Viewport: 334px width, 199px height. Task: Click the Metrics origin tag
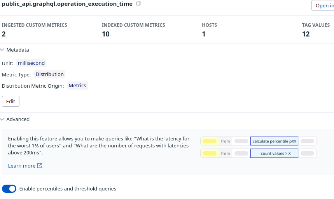click(77, 85)
